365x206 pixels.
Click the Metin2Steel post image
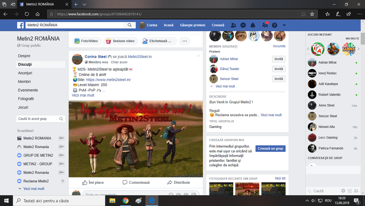[136, 139]
